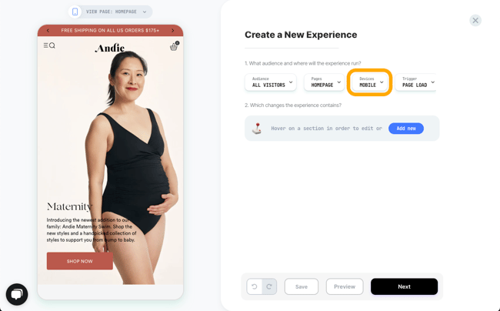Click the black Next button
500x311 pixels.
click(404, 286)
